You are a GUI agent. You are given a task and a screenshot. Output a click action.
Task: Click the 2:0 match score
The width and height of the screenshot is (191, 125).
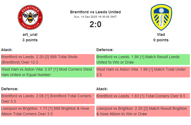[95, 24]
